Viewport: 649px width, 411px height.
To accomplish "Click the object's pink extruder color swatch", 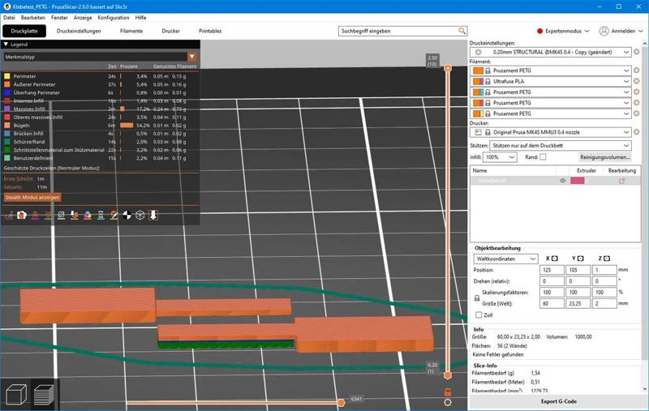I will tap(577, 181).
